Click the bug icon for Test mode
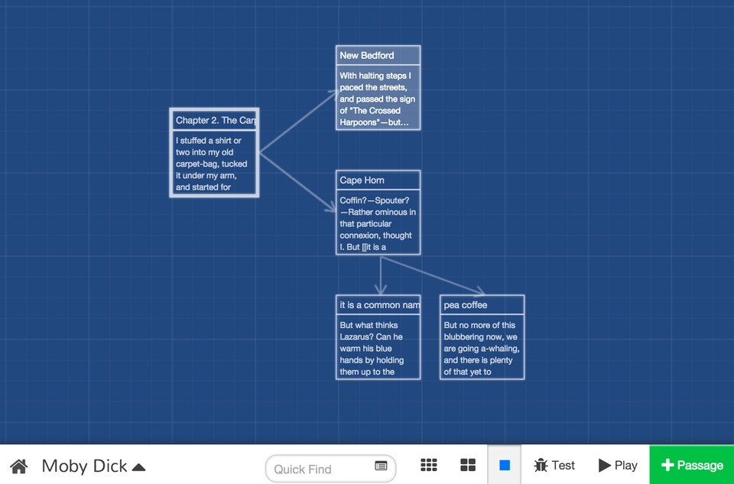734x484 pixels. pyautogui.click(x=541, y=465)
